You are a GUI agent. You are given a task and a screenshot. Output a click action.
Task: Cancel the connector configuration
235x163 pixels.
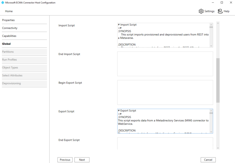pos(208,160)
